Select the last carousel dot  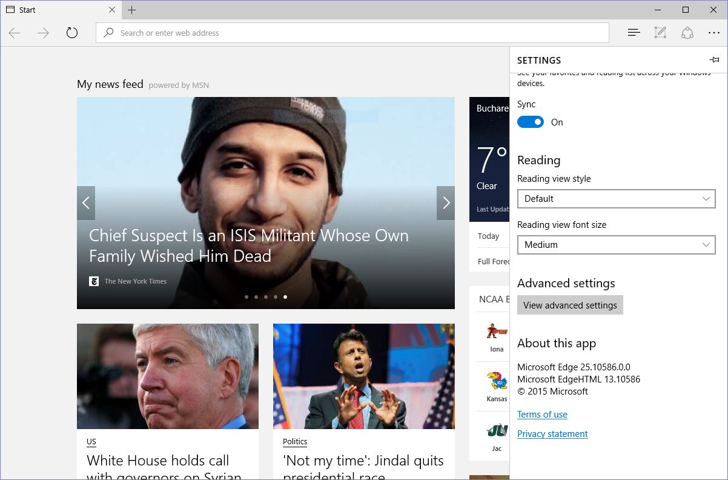(285, 297)
